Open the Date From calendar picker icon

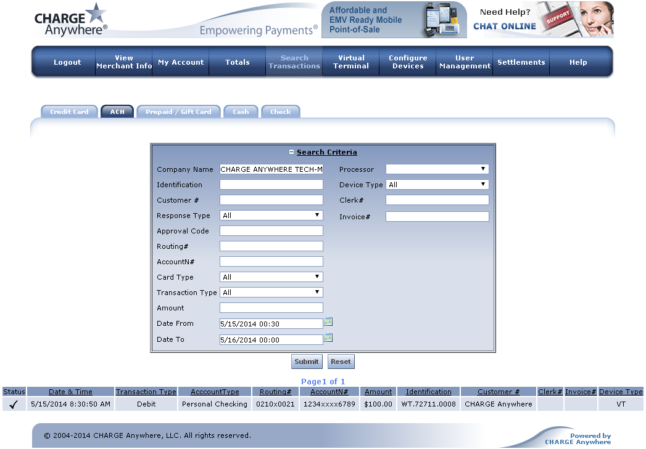pyautogui.click(x=328, y=322)
